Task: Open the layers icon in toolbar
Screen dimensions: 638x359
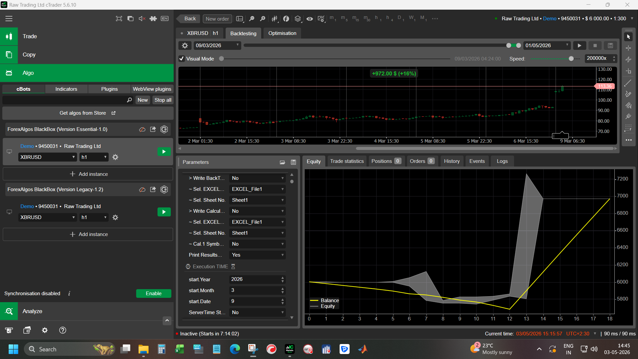Action: pos(298,19)
